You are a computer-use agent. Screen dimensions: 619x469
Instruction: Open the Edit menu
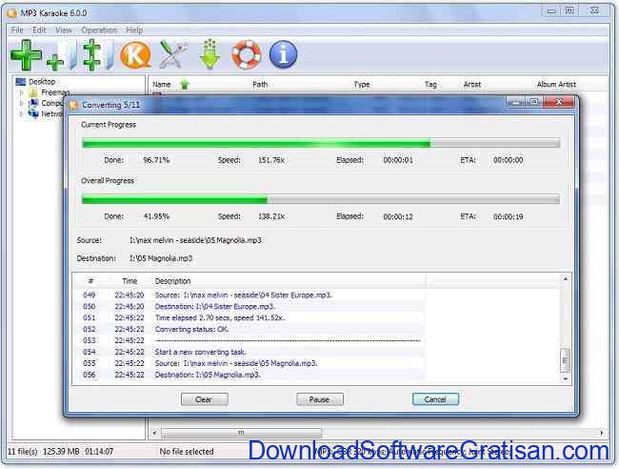(39, 31)
